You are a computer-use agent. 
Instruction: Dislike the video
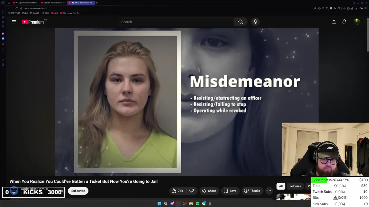191,191
